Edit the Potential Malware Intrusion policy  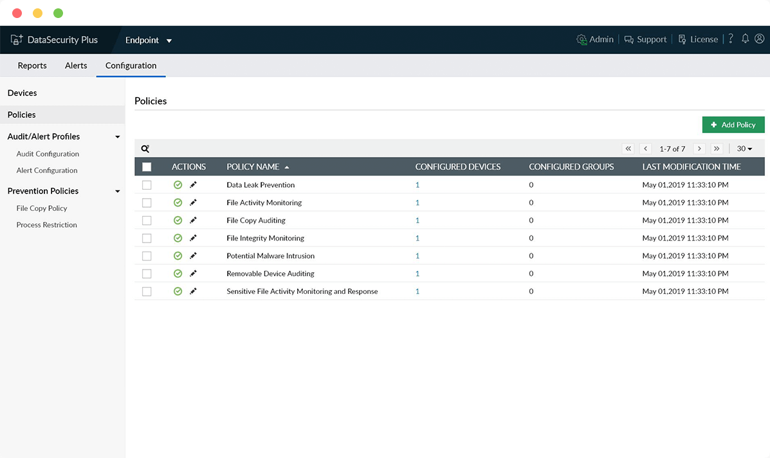[193, 256]
